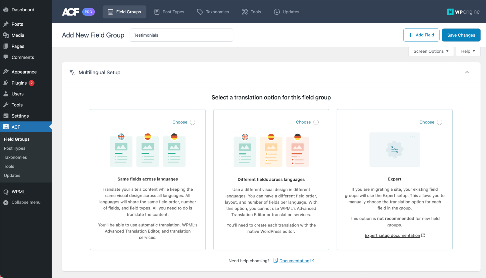Click the Dashboard sidebar icon
The image size is (486, 278).
(x=6, y=10)
